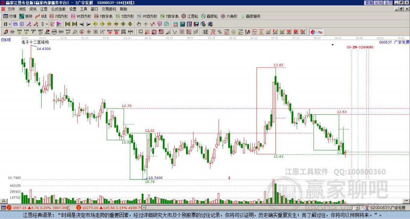The width and height of the screenshot is (410, 219).
Task: Open the P四方形 tool
Action: point(58,16)
